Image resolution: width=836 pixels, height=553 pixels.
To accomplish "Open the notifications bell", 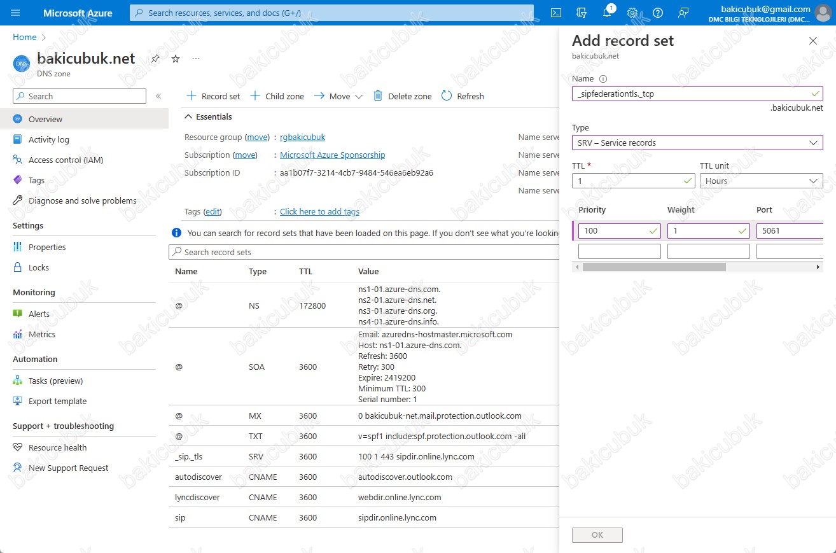I will click(x=607, y=13).
